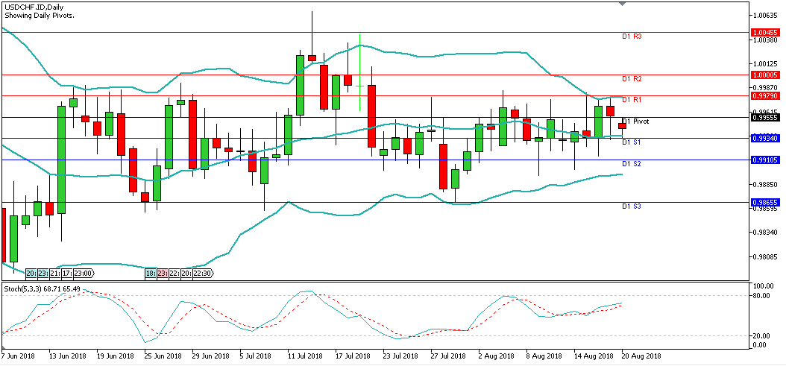Click the red 1.00005 price tag

(766, 75)
